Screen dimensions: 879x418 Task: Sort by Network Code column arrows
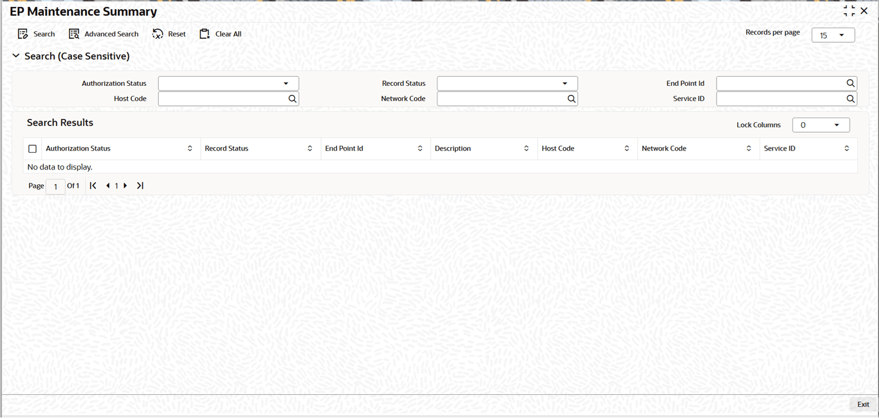point(749,149)
